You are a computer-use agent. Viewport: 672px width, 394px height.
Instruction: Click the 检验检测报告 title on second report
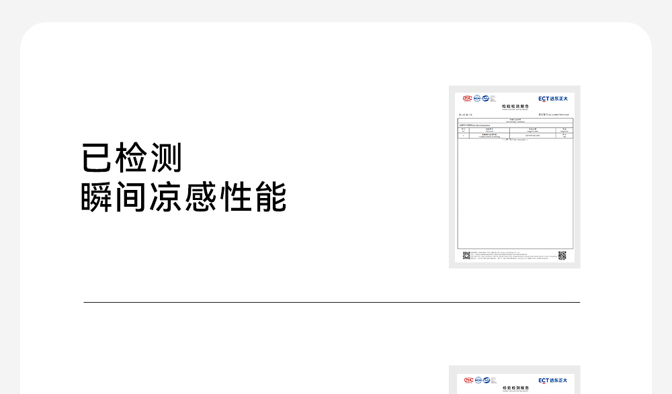(515, 389)
